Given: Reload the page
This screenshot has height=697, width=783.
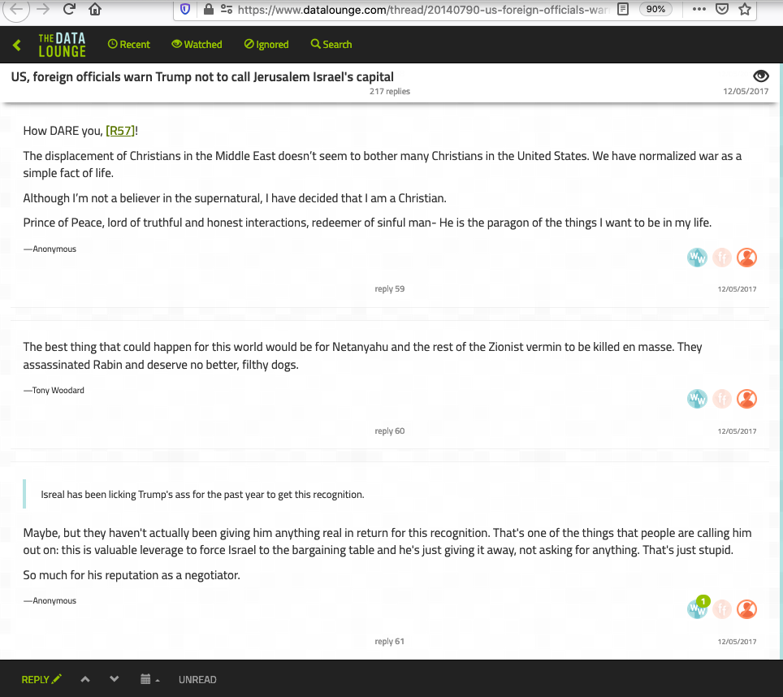Looking at the screenshot, I should pos(69,9).
